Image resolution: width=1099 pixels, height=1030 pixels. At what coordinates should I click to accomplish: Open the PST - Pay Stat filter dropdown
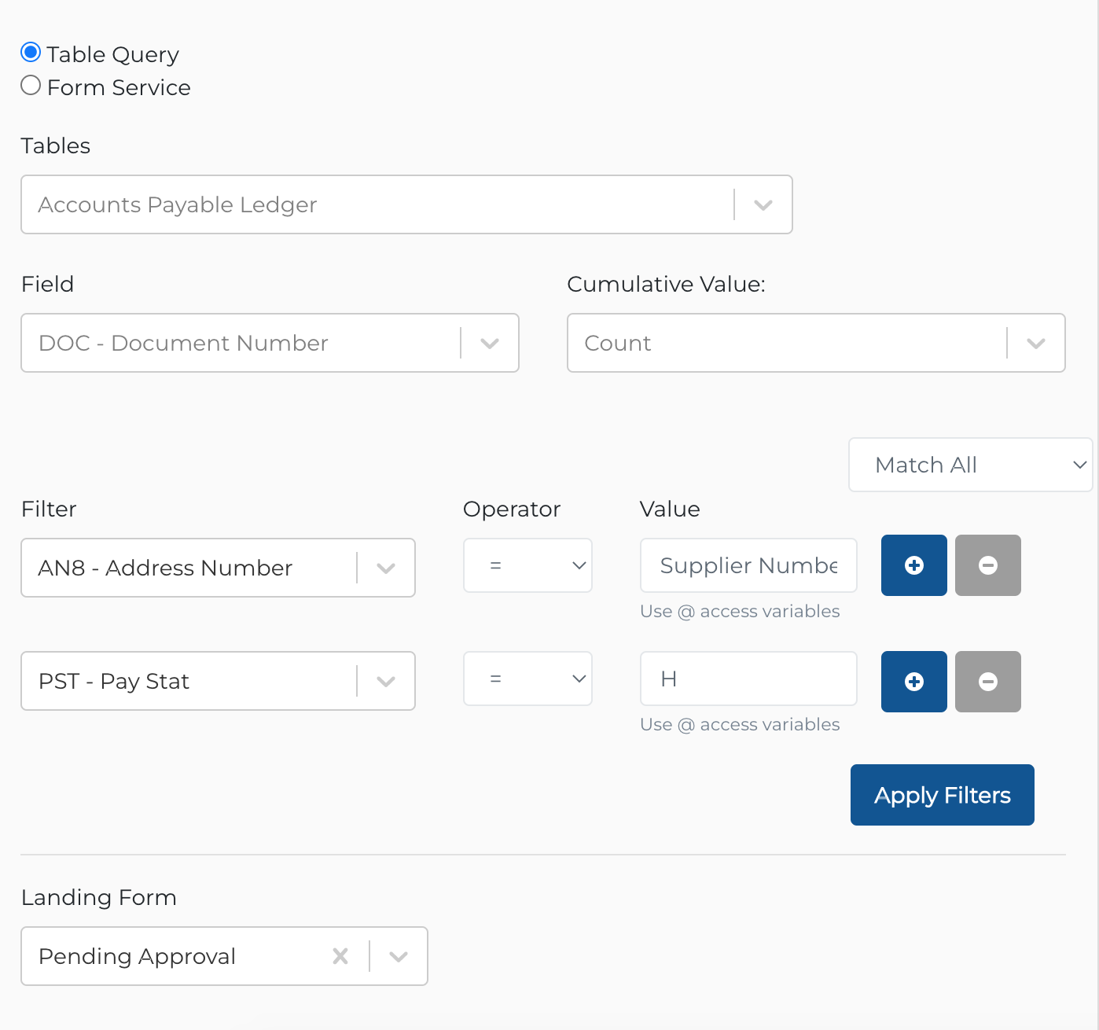point(218,681)
